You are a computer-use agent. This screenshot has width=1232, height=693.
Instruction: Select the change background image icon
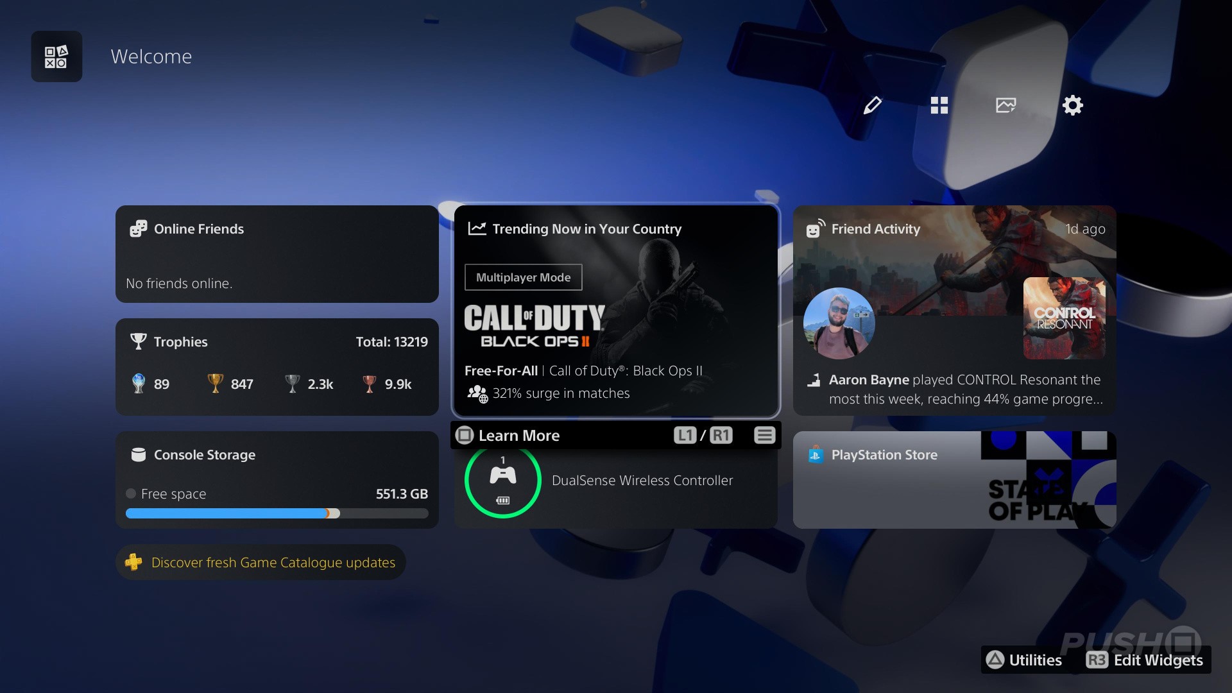point(1006,105)
